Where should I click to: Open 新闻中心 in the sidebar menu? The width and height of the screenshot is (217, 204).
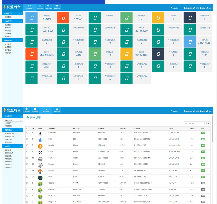coord(8,28)
